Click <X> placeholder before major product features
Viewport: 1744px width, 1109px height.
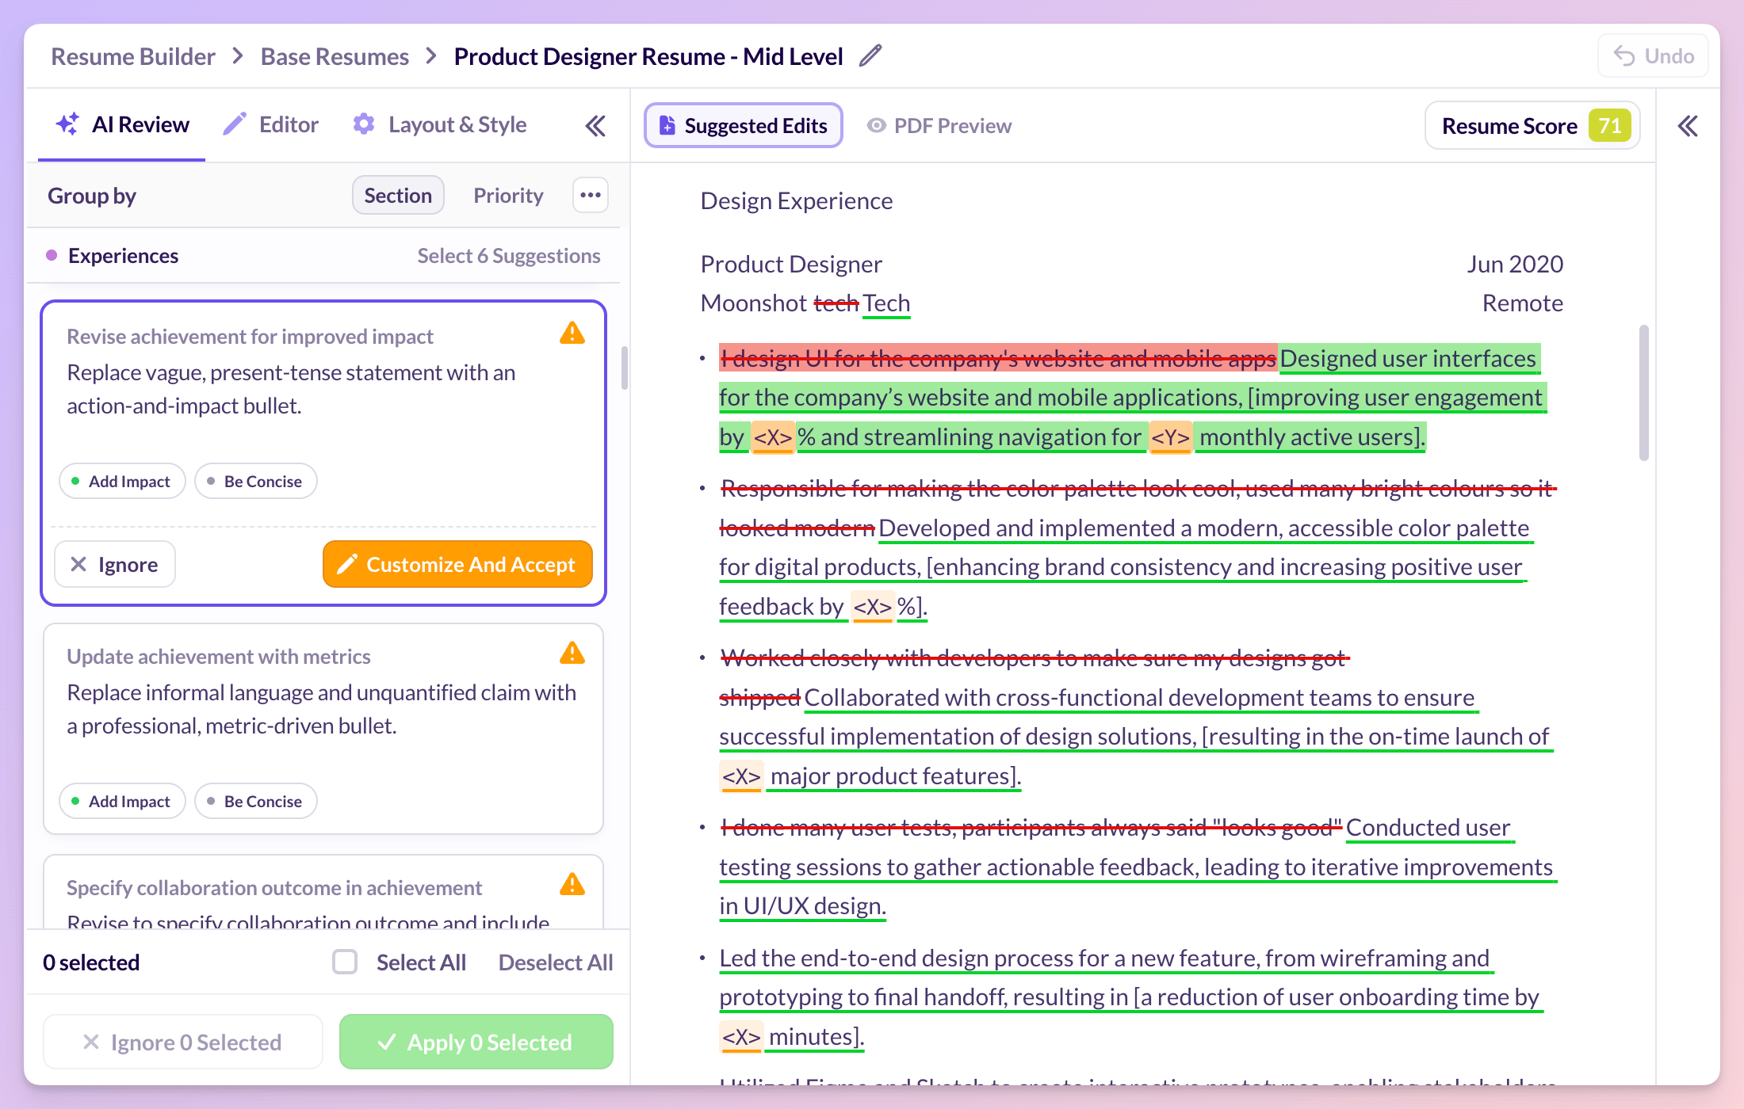point(741,776)
